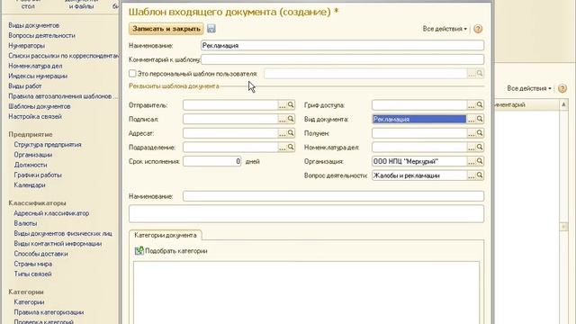Open Способы доставки in sidebar

(40, 254)
